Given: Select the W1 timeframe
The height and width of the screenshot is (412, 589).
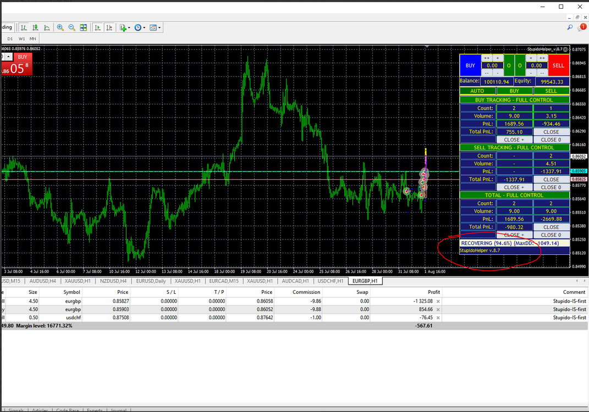Looking at the screenshot, I should (22, 38).
